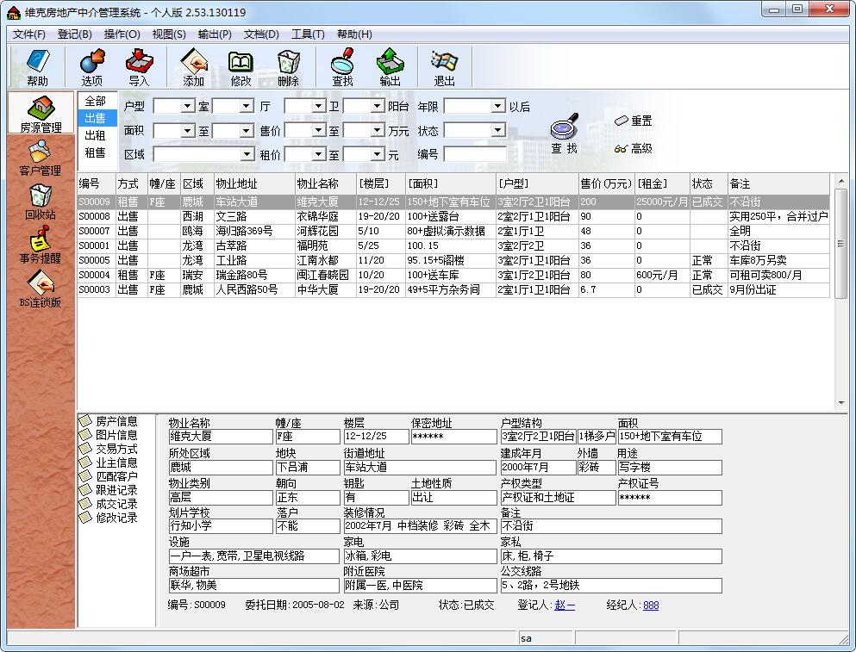
Task: Filter listings by 全部
Action: 96,101
